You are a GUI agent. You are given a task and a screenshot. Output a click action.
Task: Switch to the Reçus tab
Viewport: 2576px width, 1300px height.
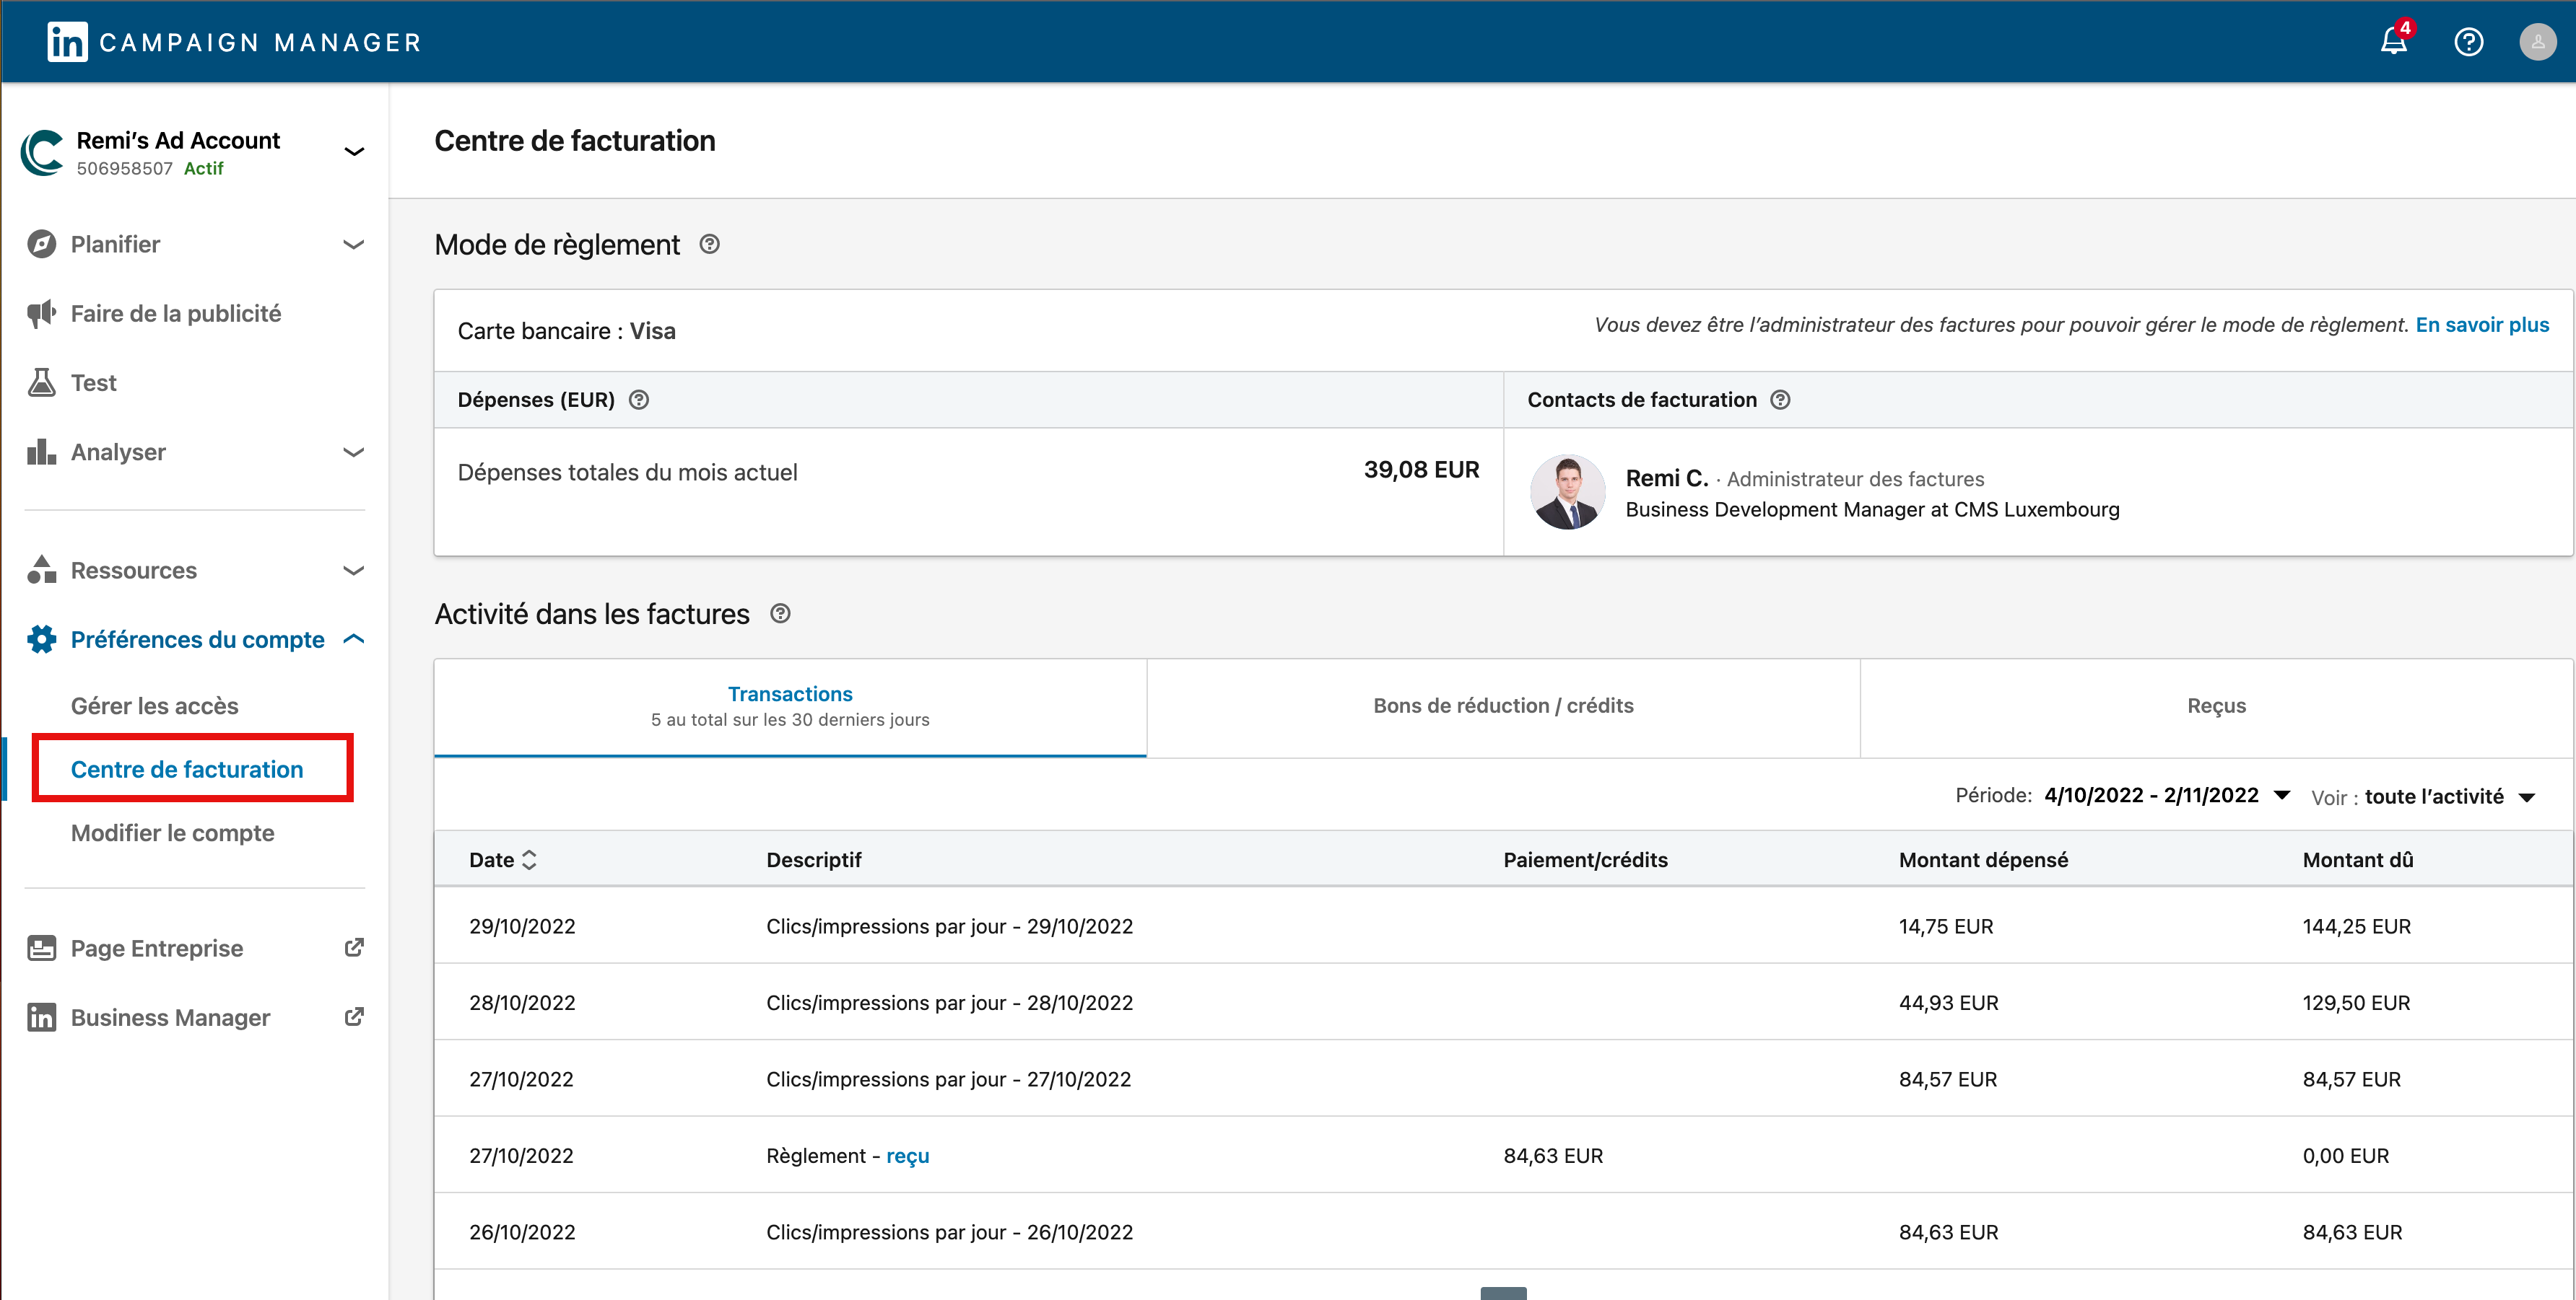point(2216,706)
